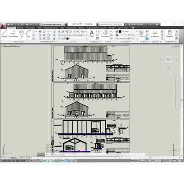Screen dimensions: 184x184
Task: Select the Line (Отрезок) drawing tool
Action: pos(4,34)
